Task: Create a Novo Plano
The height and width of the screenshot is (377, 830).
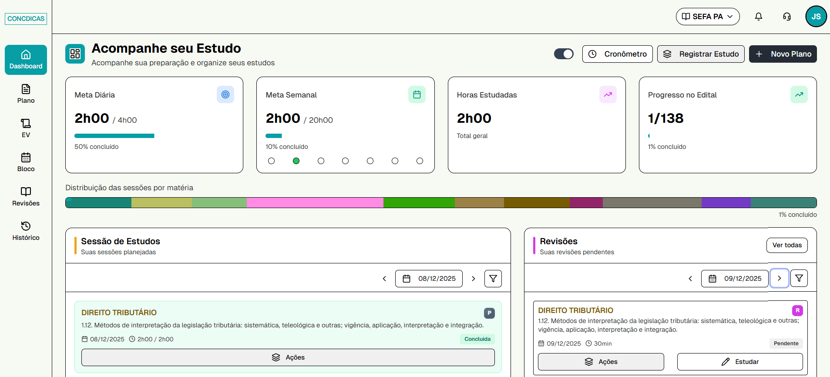Action: click(x=783, y=54)
